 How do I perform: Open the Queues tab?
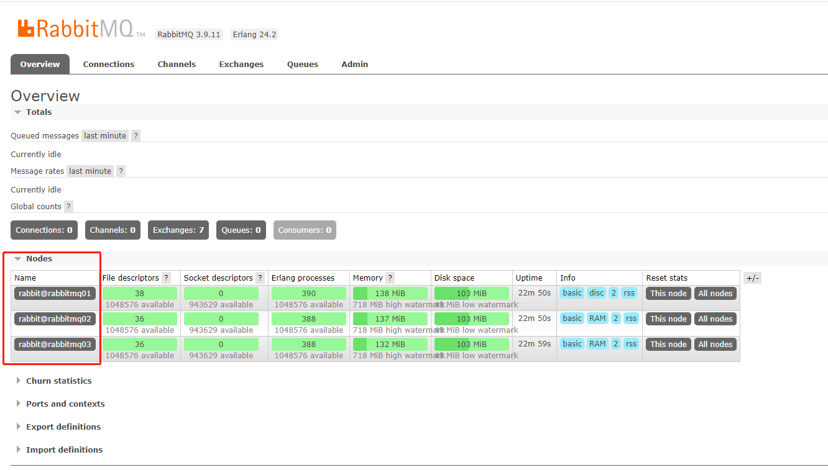(x=303, y=65)
